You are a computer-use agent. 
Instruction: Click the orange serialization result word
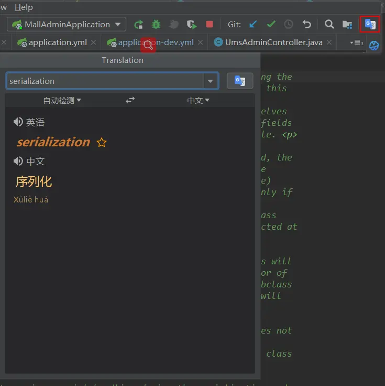pos(53,142)
